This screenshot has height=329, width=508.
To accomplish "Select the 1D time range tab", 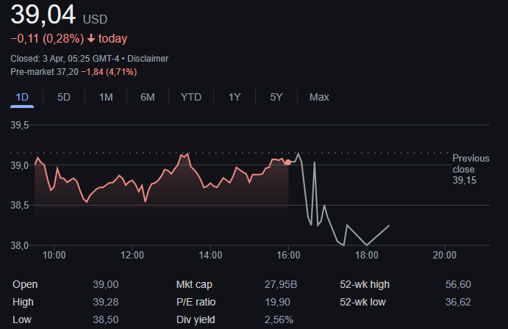I will click(22, 97).
